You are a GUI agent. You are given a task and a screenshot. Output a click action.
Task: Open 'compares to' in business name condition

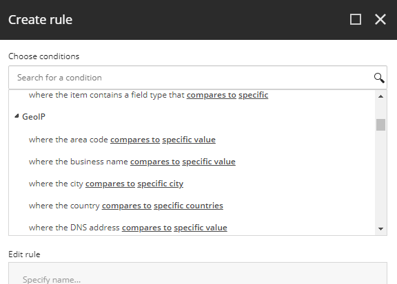[155, 162]
